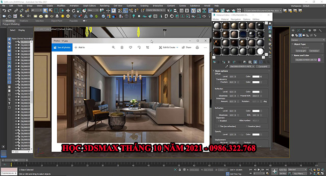The width and height of the screenshot is (326, 176).
Task: Click the Share button in Photos
Action: coord(186,47)
